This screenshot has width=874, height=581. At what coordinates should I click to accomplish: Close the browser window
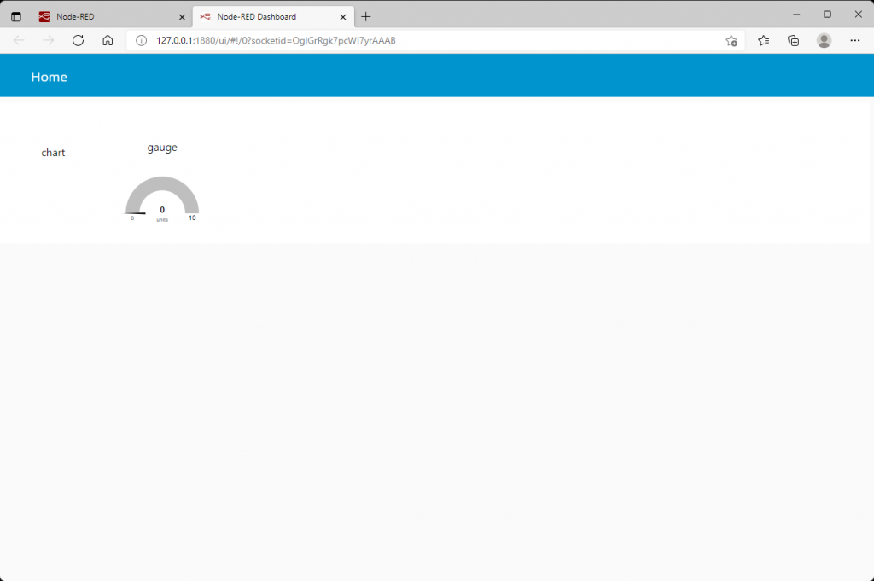[859, 15]
